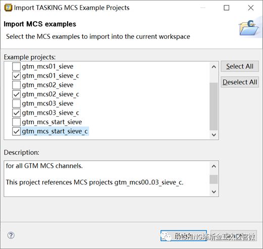Select the gtm_mcs03_sieve project name
The height and width of the screenshot is (249, 263).
(47, 104)
